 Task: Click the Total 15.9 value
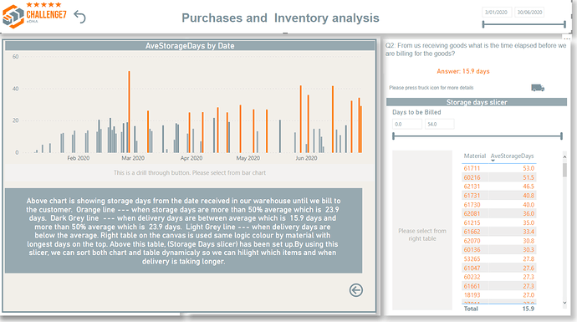point(528,309)
